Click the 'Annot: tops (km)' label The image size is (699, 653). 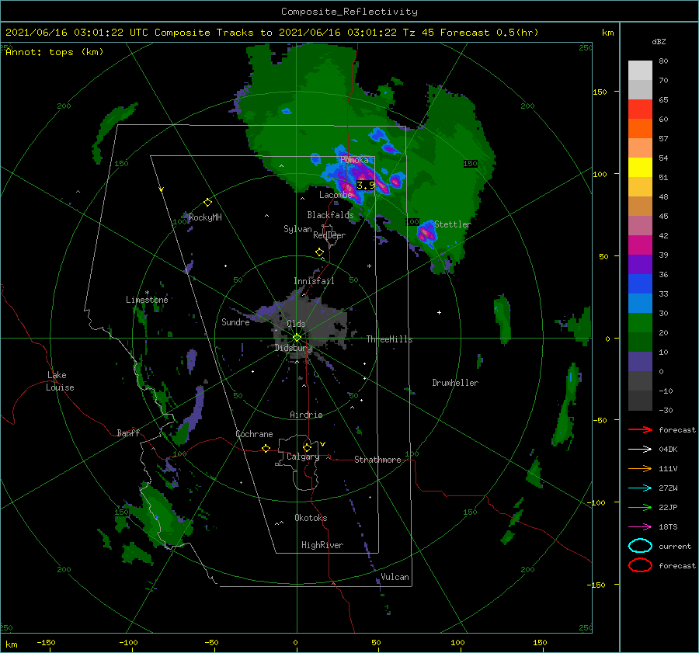pos(54,52)
